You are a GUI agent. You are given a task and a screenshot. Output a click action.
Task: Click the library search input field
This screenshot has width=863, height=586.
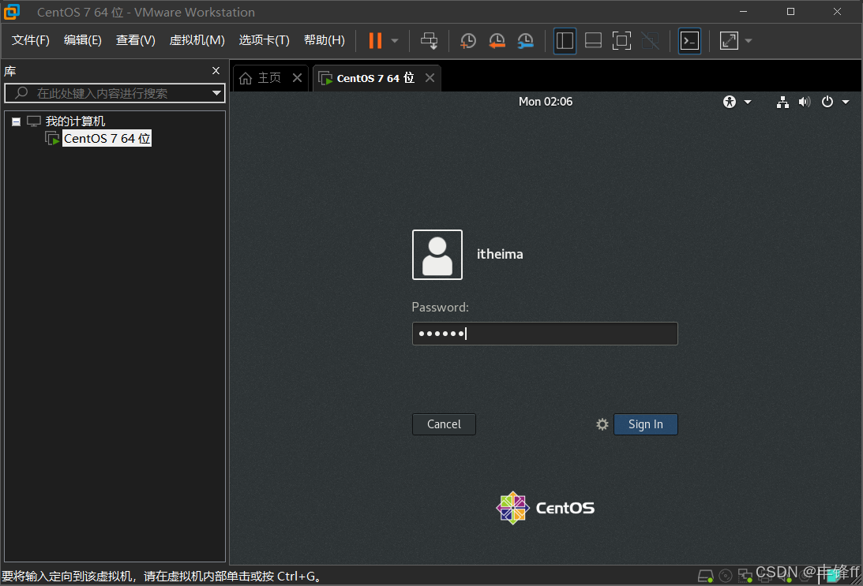tap(114, 93)
